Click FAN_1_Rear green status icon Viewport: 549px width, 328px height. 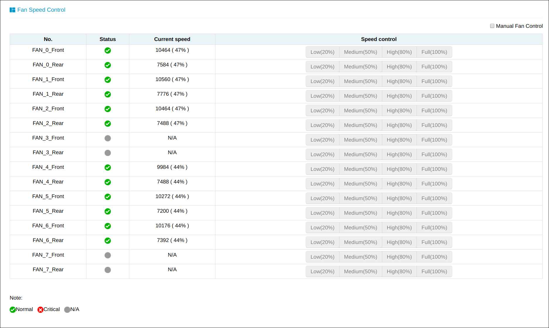click(108, 94)
